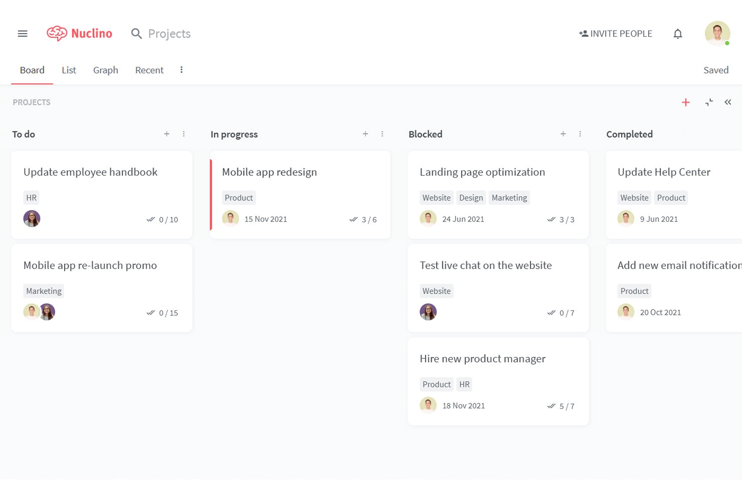The width and height of the screenshot is (742, 495).
Task: Click avatar on Test live chat card
Action: coord(428,312)
